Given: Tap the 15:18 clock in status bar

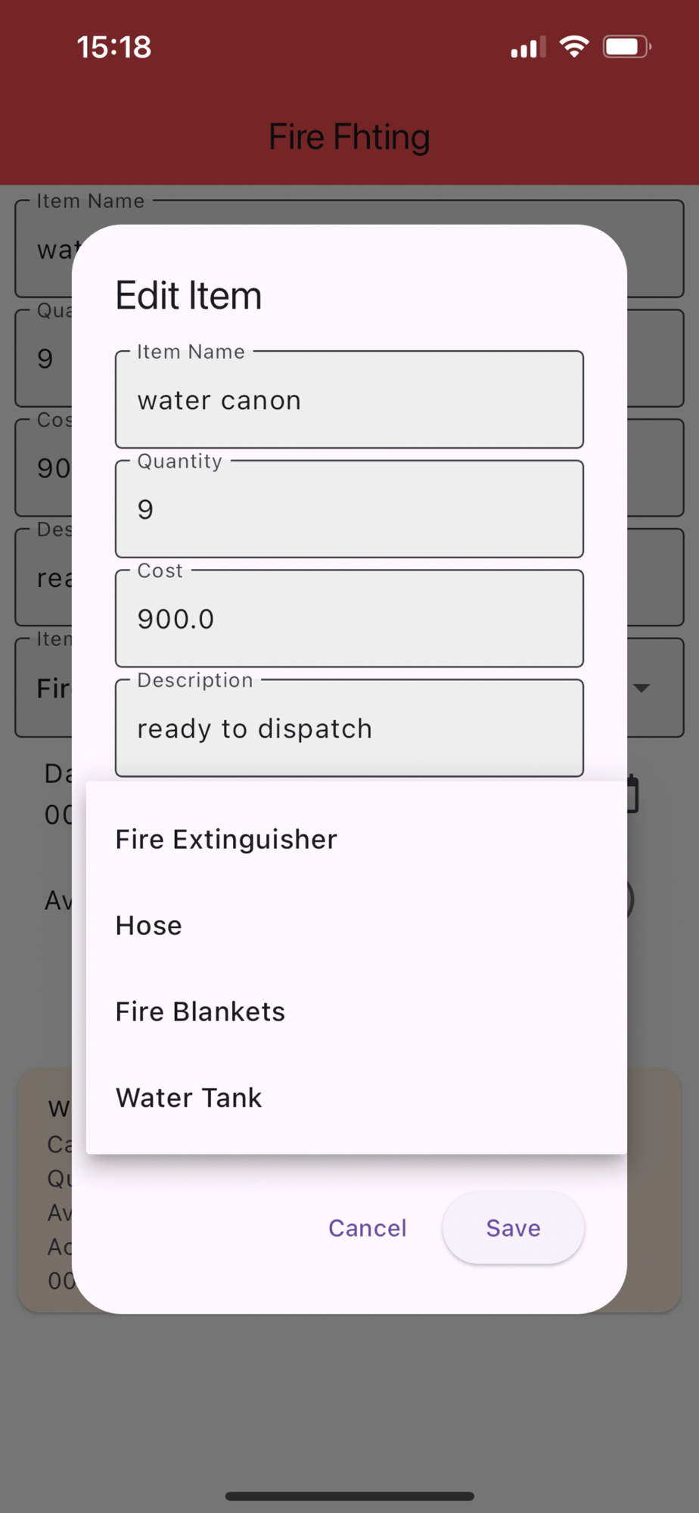Looking at the screenshot, I should coord(114,47).
